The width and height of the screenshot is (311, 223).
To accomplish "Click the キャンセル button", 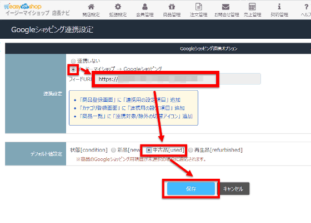I will pos(233,189).
